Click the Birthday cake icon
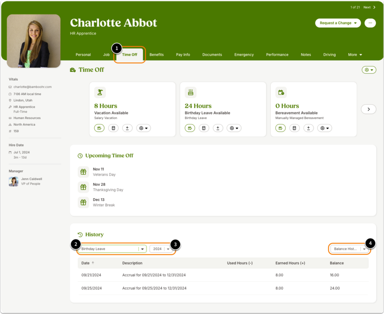The width and height of the screenshot is (384, 314). point(190,93)
